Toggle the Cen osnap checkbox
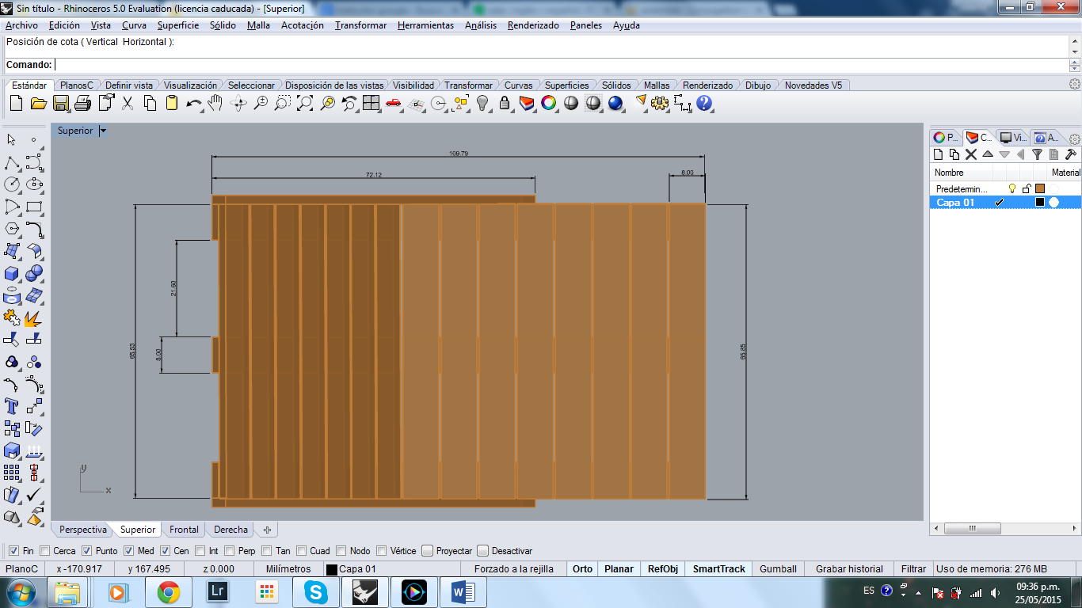Screen dimensions: 1082x608 click(x=165, y=551)
